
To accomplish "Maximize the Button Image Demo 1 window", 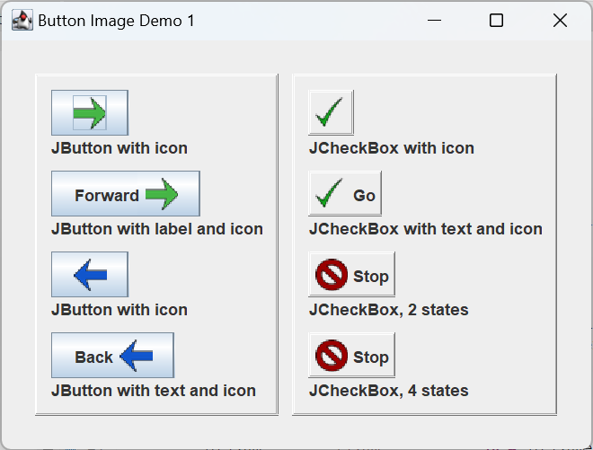I will coord(496,21).
